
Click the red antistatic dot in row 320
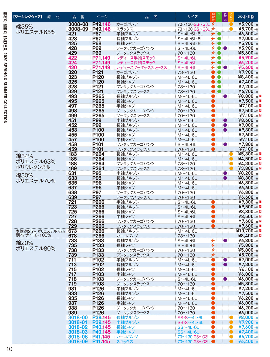[x=213, y=72]
